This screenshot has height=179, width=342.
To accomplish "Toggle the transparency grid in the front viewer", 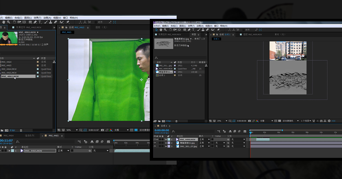I will [x=279, y=121].
